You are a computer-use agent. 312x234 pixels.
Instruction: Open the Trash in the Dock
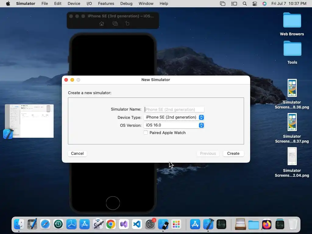293,224
